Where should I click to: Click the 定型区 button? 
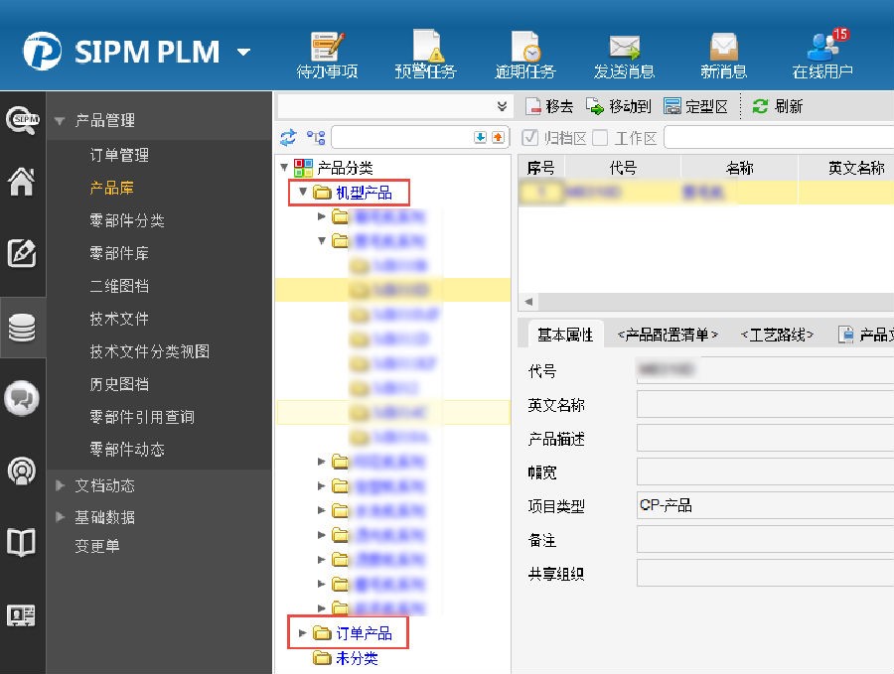696,106
